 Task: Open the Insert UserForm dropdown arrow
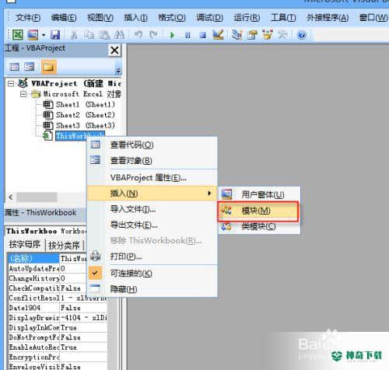click(x=44, y=35)
